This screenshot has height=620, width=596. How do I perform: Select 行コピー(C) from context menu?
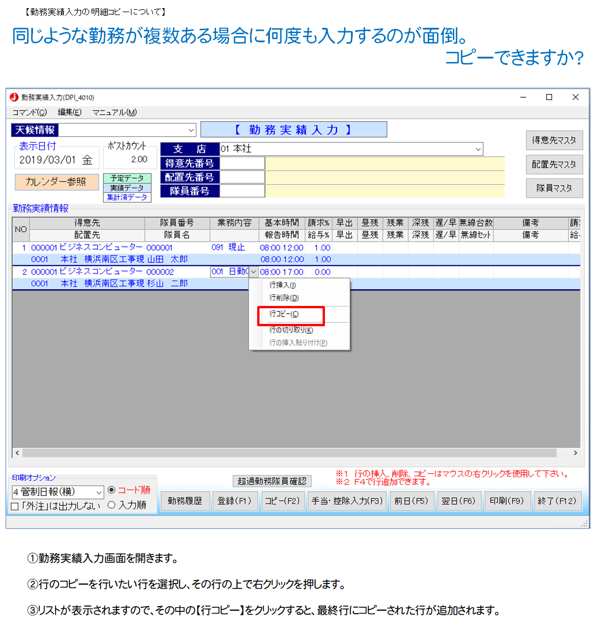tap(284, 314)
